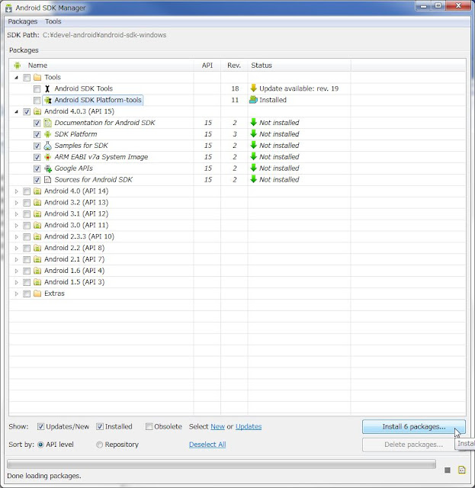
Task: Click the Delete packages button
Action: pyautogui.click(x=414, y=445)
